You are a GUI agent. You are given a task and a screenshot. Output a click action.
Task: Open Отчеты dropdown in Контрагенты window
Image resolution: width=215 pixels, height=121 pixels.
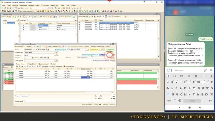(62, 17)
